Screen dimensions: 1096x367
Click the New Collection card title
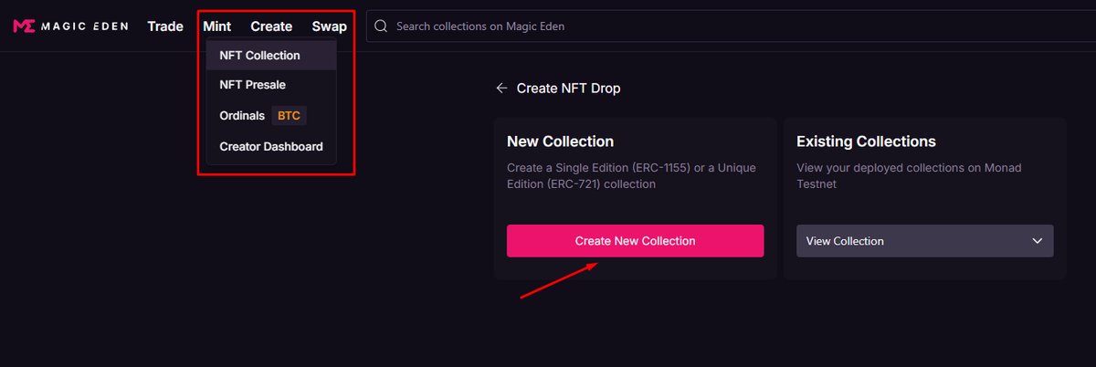tap(561, 142)
